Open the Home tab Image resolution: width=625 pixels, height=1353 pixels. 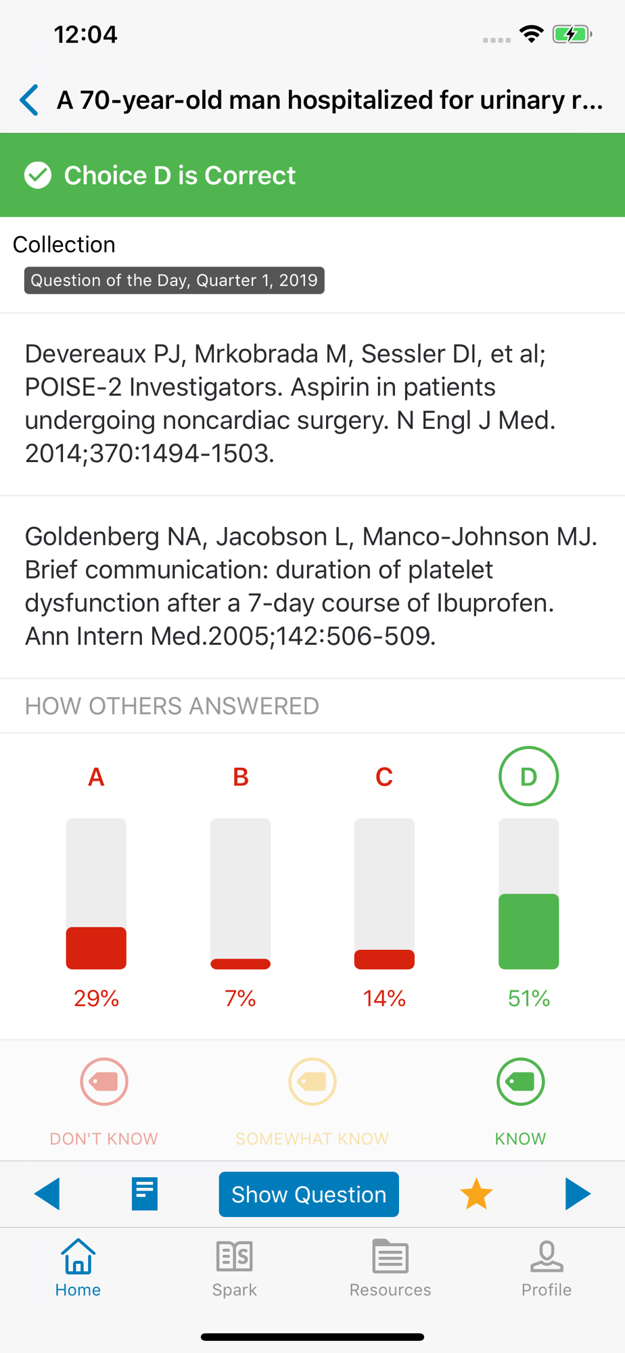point(78,1268)
